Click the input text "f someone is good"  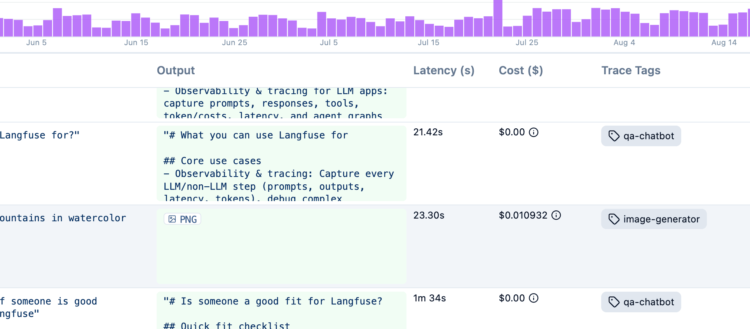click(x=49, y=301)
